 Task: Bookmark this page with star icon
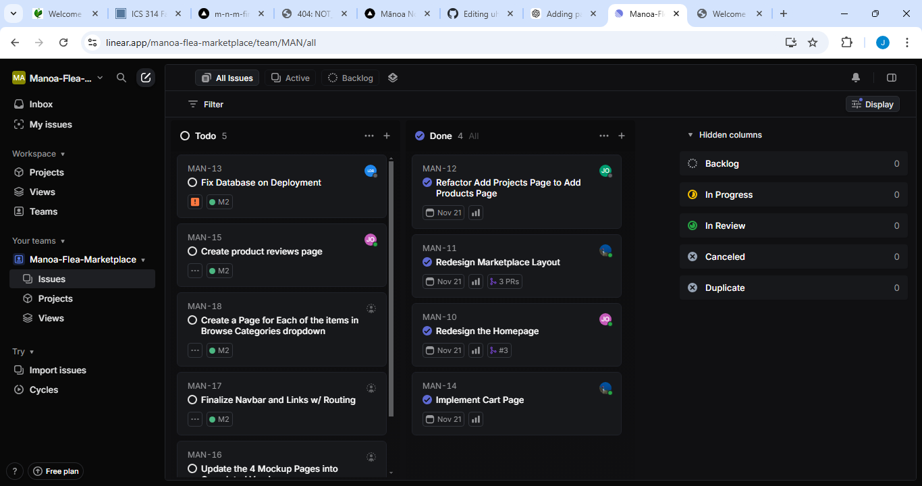[813, 43]
